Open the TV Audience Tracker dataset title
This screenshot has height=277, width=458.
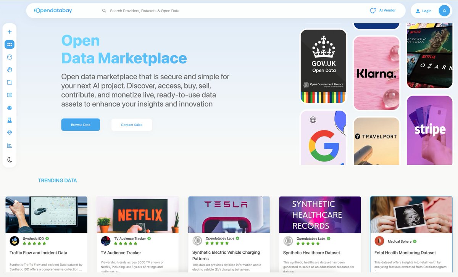(121, 253)
